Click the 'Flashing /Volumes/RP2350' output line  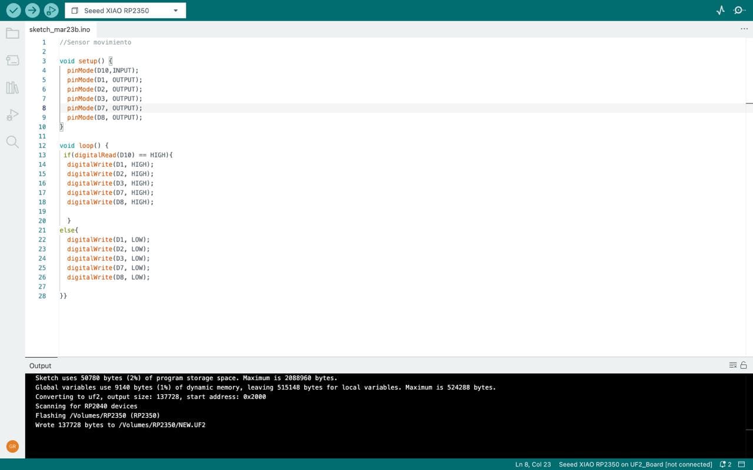(x=98, y=415)
